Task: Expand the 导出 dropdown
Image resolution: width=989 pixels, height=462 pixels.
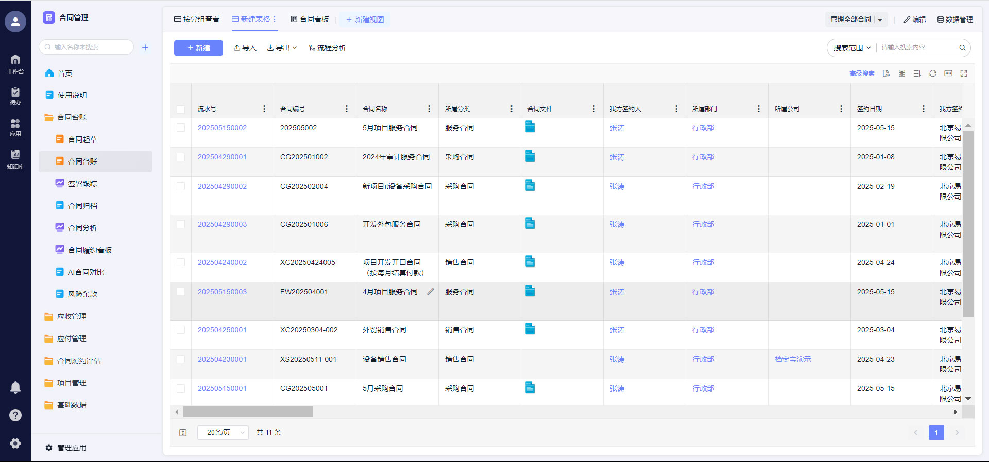Action: click(282, 48)
